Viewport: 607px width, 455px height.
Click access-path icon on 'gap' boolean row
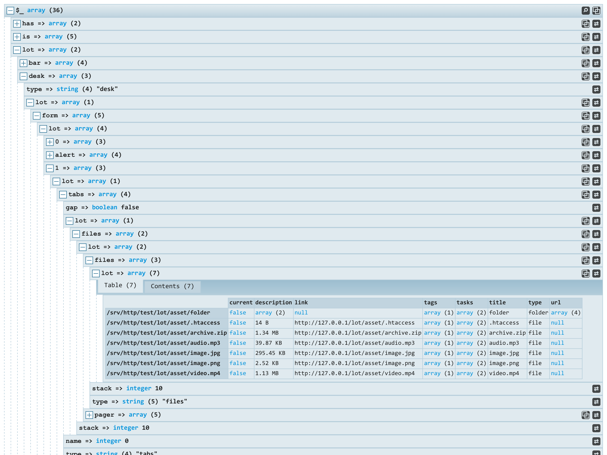click(596, 208)
